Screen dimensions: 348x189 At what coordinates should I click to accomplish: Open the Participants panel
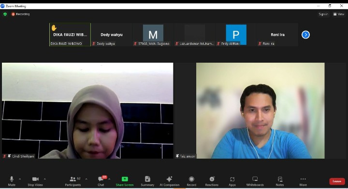73,181
